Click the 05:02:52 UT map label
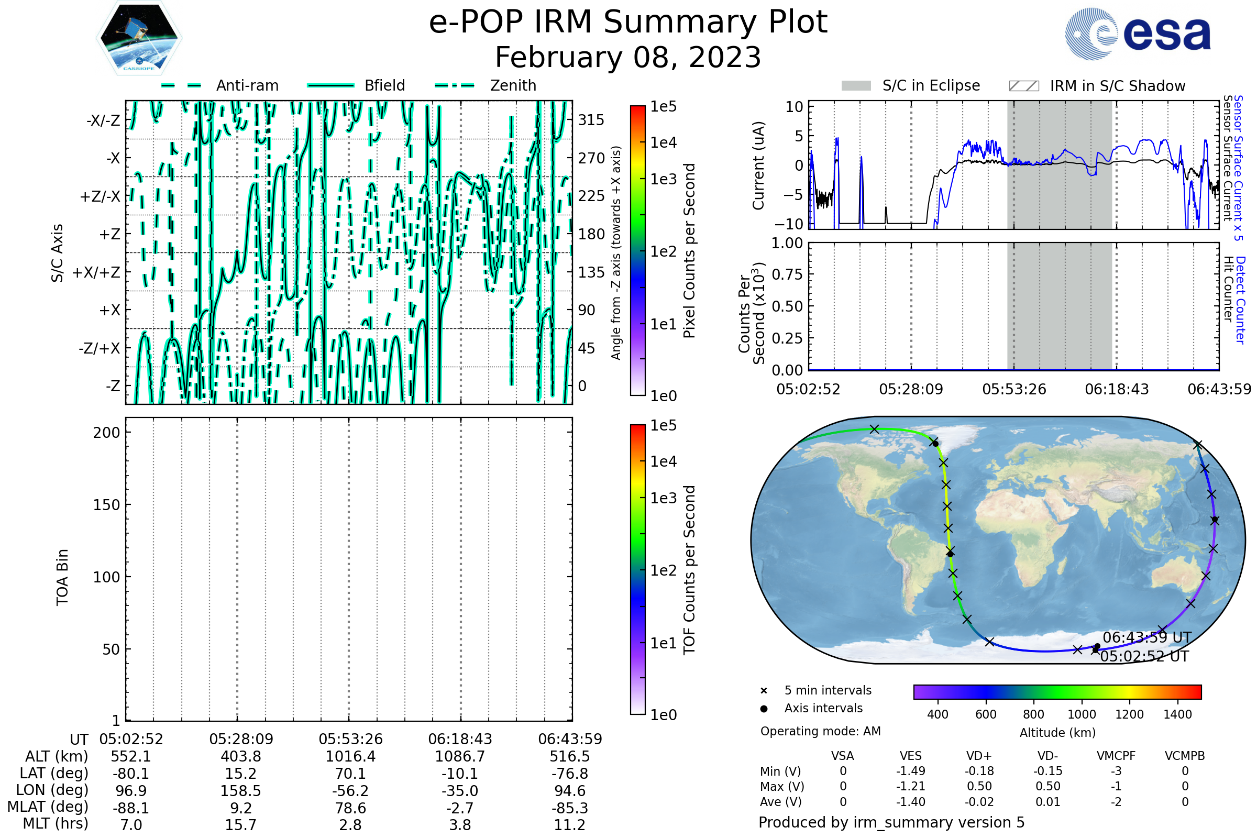 [x=1144, y=656]
